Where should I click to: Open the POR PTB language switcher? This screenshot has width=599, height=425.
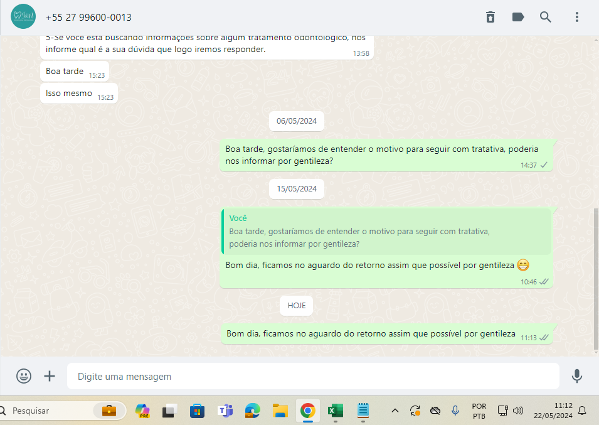[x=479, y=411]
